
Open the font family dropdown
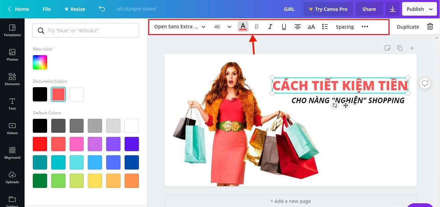click(180, 27)
